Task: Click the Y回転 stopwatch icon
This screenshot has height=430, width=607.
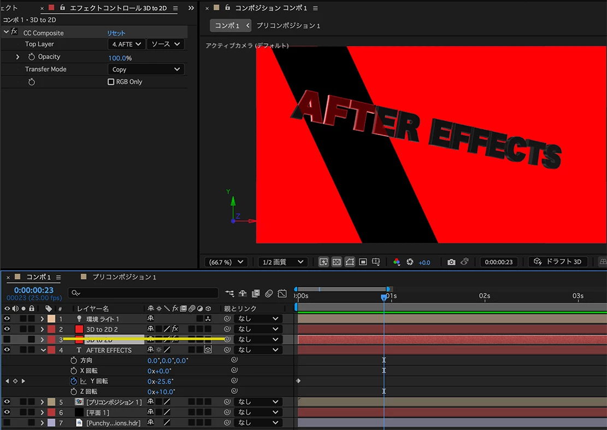Action: pos(74,381)
